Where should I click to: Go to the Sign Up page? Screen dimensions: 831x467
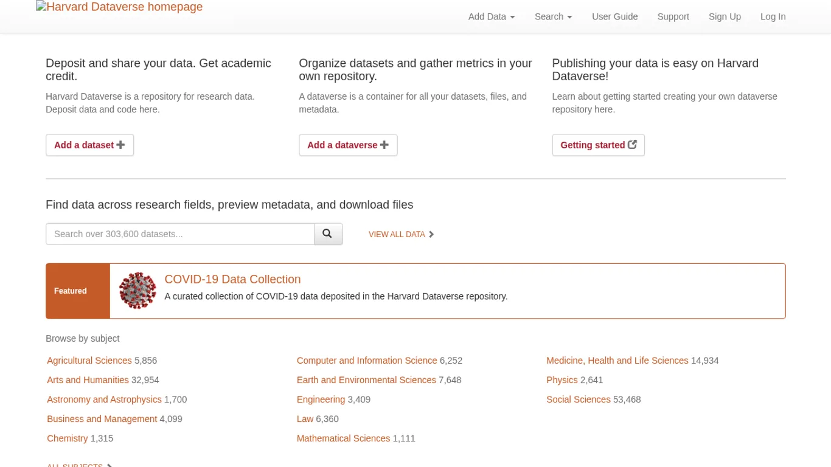(x=725, y=16)
